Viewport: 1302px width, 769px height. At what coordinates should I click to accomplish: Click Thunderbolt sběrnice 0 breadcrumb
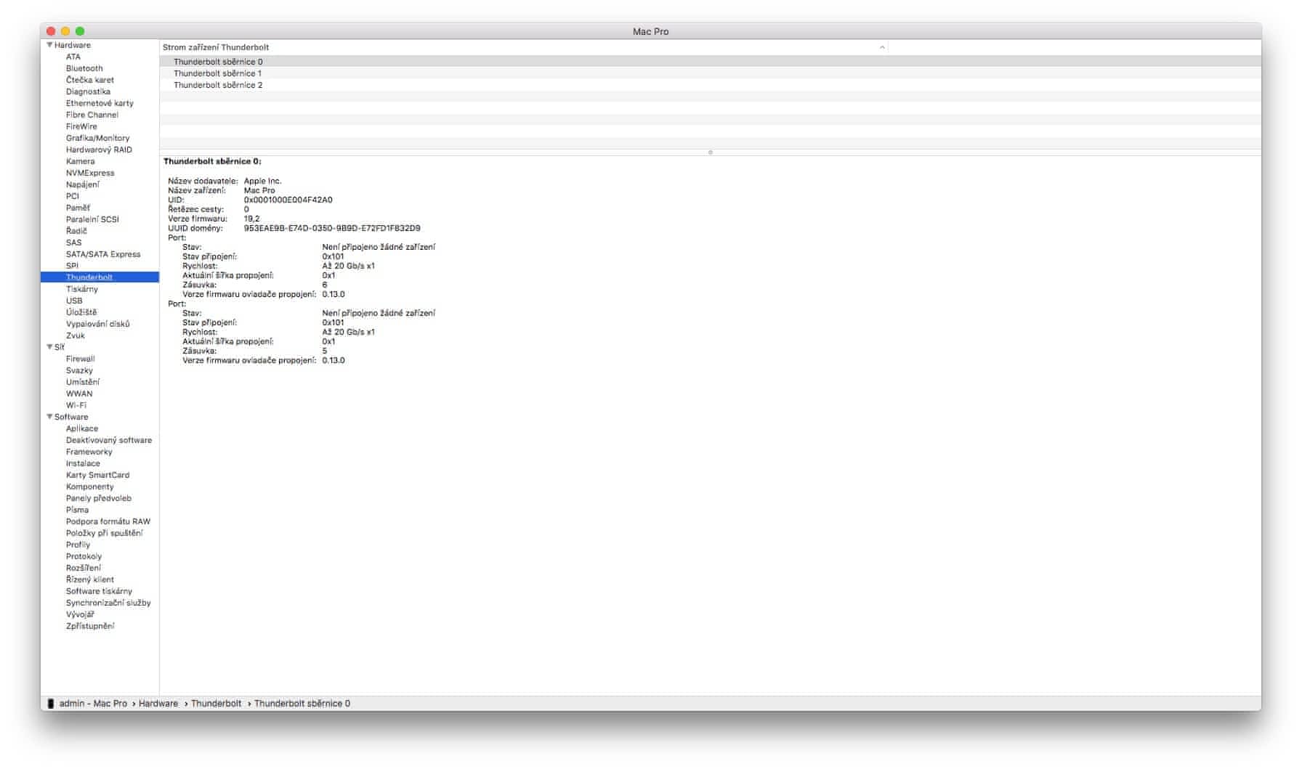coord(302,704)
